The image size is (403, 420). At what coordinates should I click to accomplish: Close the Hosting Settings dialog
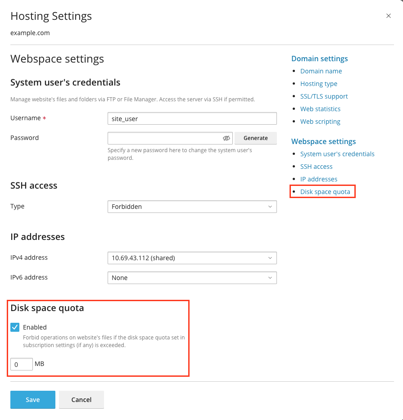pyautogui.click(x=389, y=16)
